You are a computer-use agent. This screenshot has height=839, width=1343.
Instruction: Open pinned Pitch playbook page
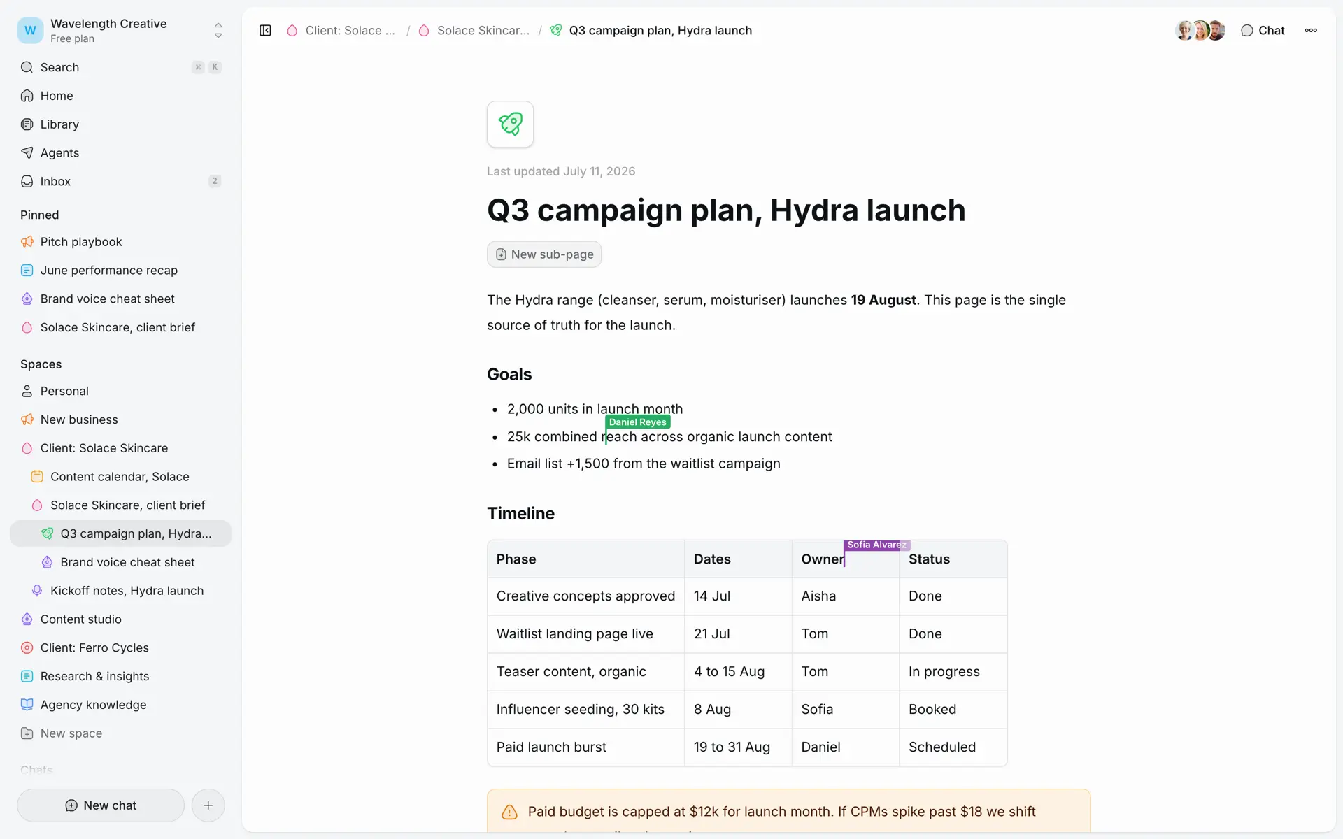pyautogui.click(x=121, y=242)
